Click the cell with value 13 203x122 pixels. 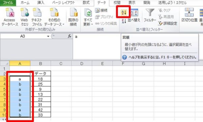tap(41, 94)
